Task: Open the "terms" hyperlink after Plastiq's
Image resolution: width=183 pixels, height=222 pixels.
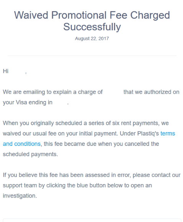Action: click(168, 134)
